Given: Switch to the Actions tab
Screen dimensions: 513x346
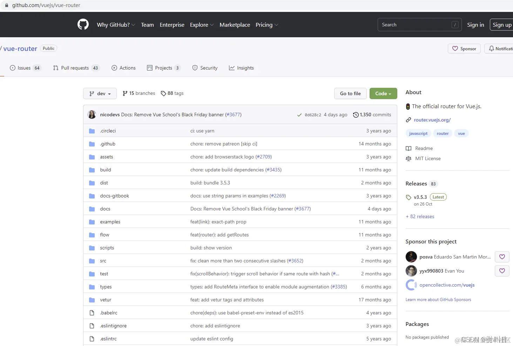Looking at the screenshot, I should (x=123, y=68).
